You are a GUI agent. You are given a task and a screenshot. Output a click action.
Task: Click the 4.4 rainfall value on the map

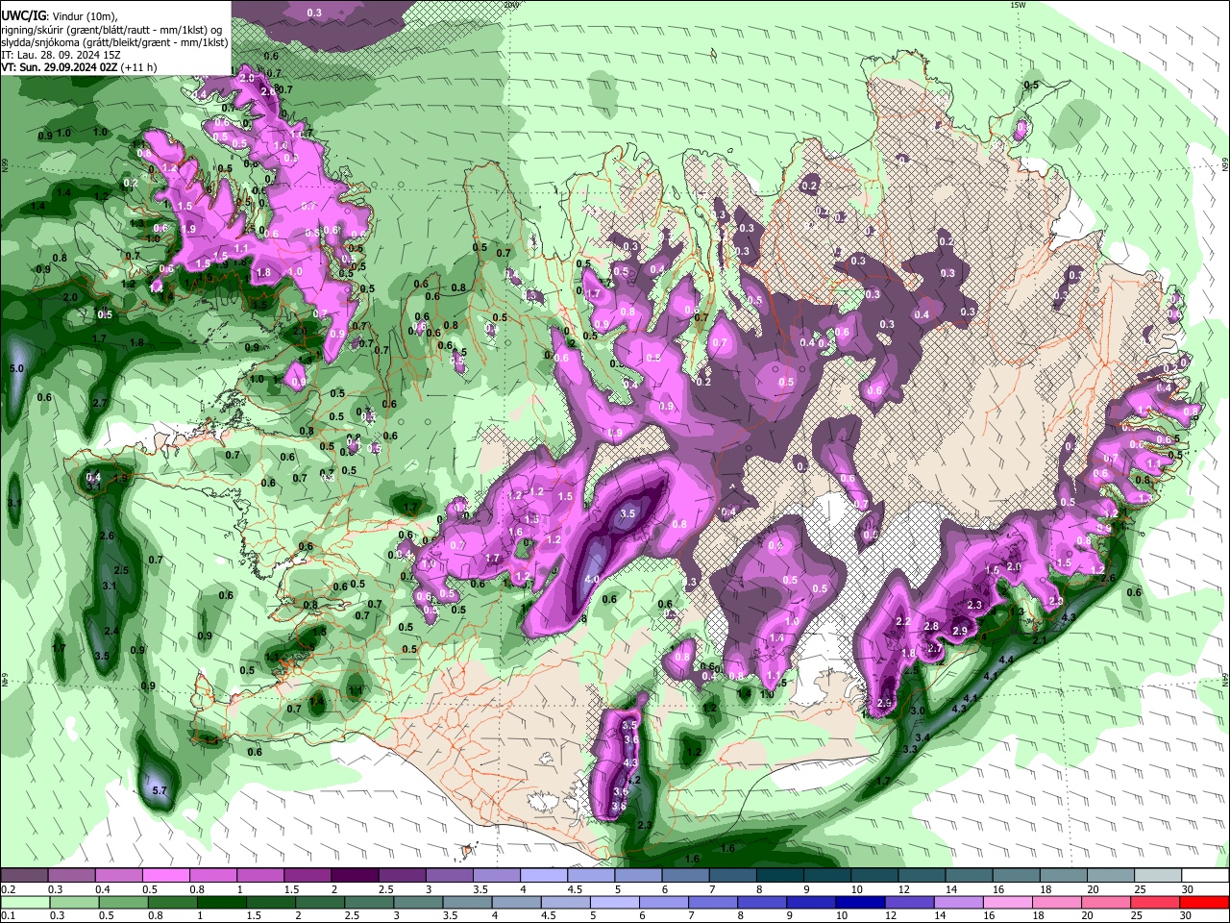pos(1007,660)
